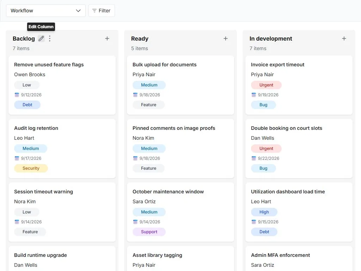Image resolution: width=361 pixels, height=271 pixels.
Task: Add a new item to In development column
Action: pyautogui.click(x=344, y=38)
